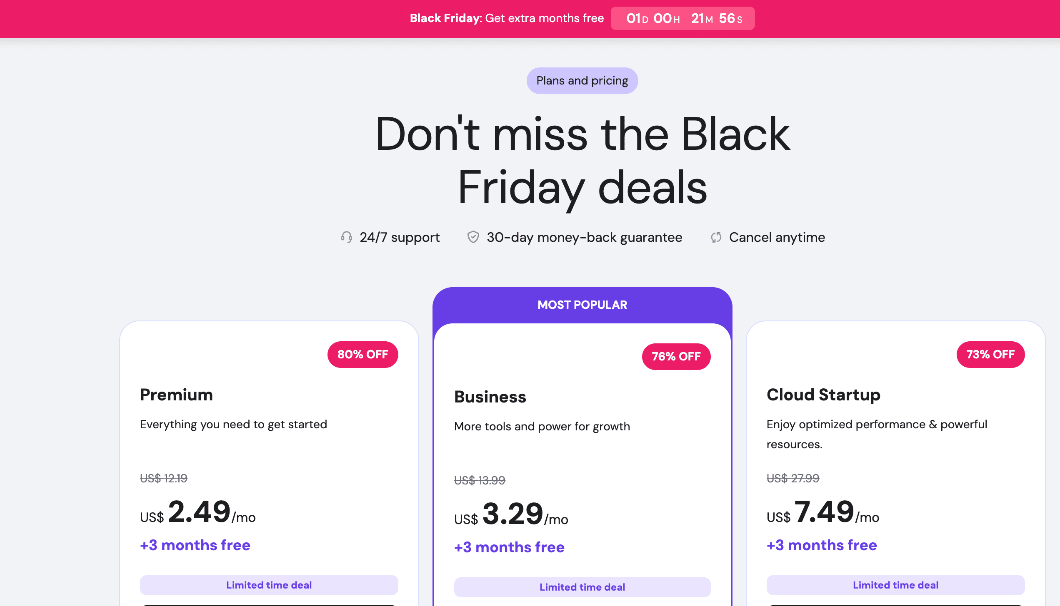Click the headset icon beside 24/7 support

[347, 237]
